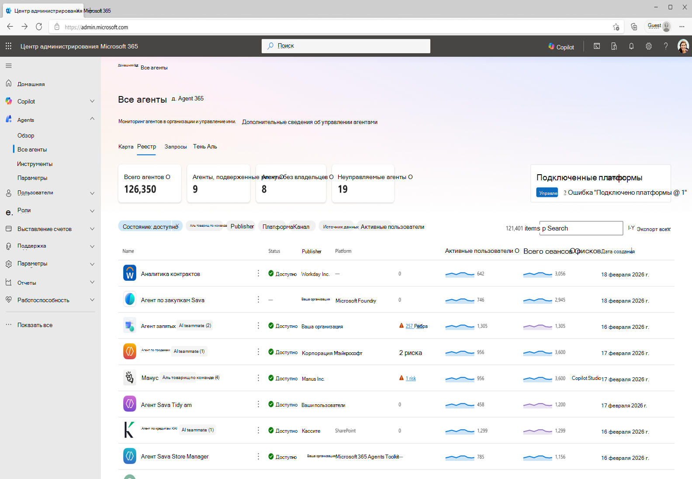Expand the Работоспособность section
Screen dimensions: 692x479
tap(92, 300)
